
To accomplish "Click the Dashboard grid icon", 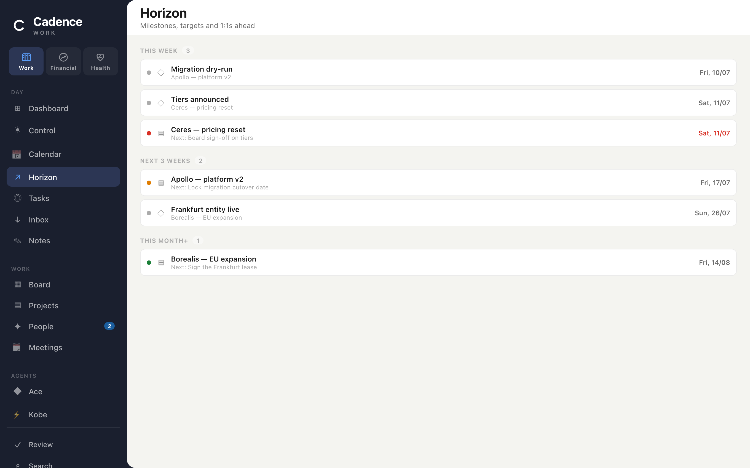I will point(18,108).
